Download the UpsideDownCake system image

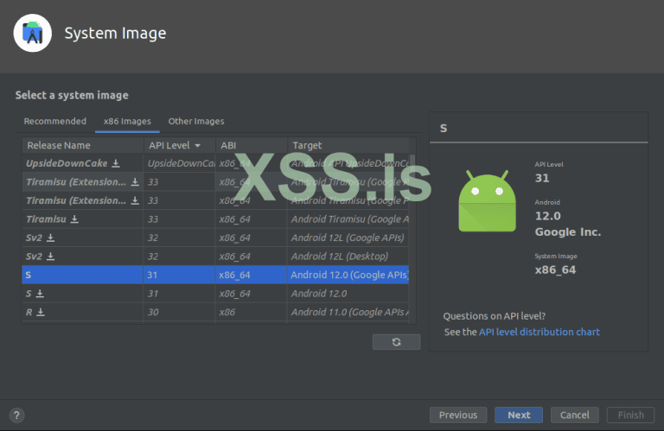click(x=116, y=163)
